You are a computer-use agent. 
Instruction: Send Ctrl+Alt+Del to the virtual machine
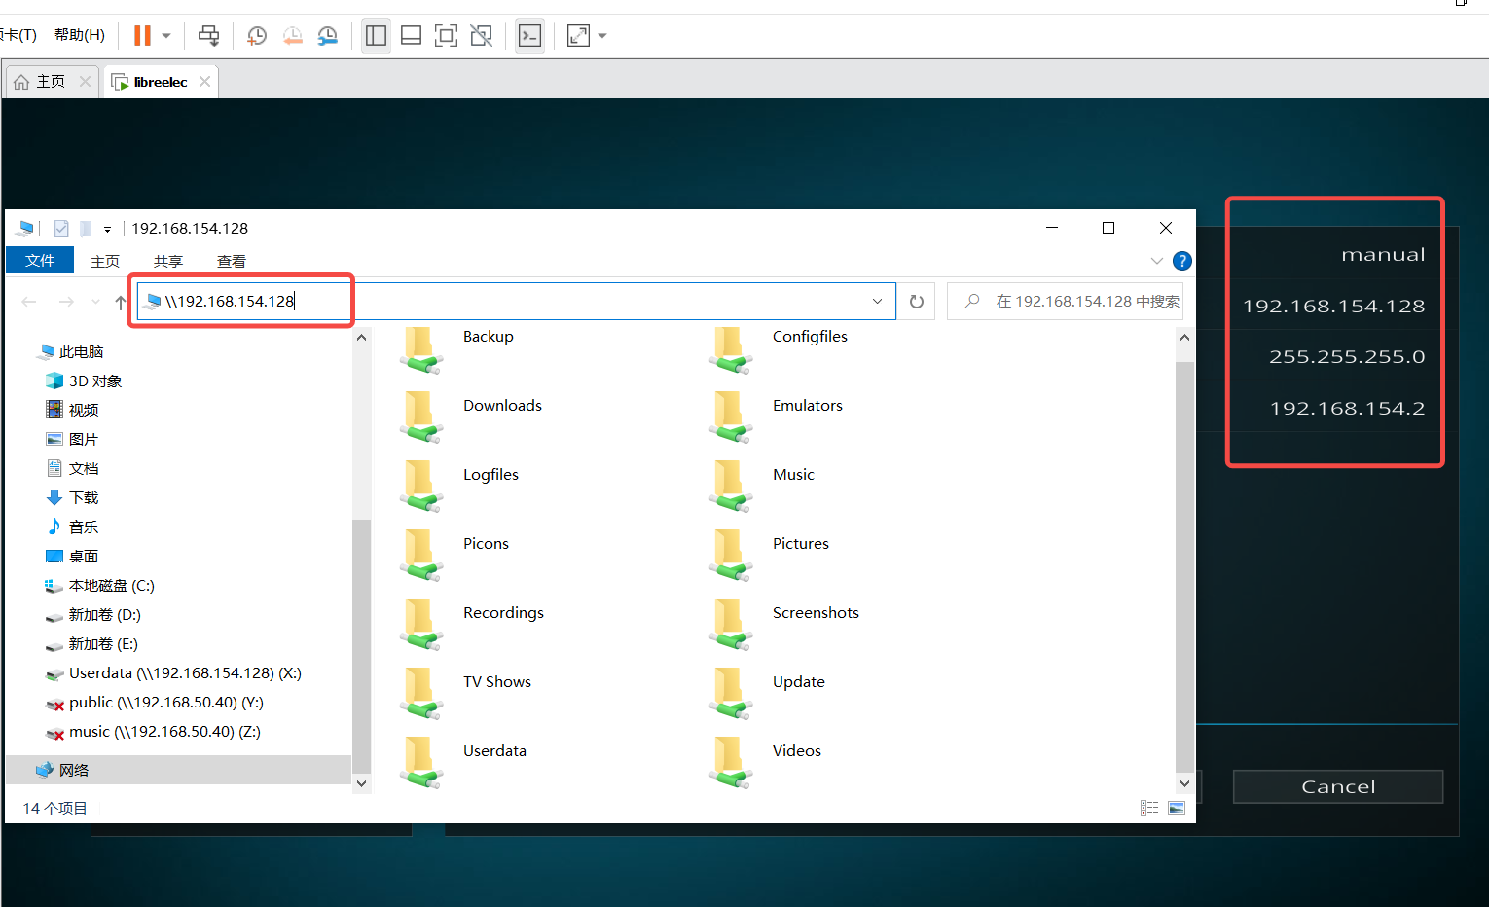click(208, 36)
